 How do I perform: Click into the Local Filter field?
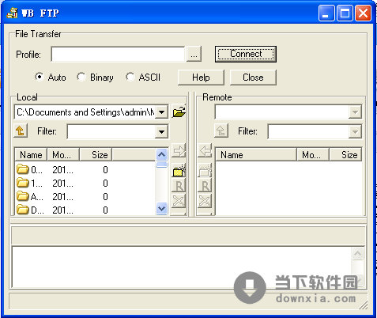click(111, 131)
